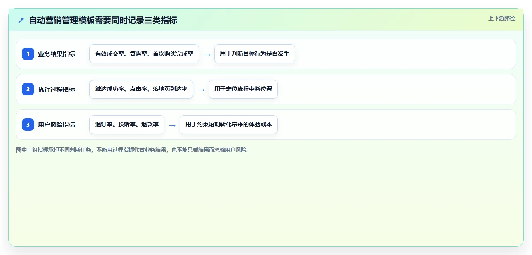Click the 上下游路径 label in the header
The image size is (532, 255).
[x=502, y=18]
